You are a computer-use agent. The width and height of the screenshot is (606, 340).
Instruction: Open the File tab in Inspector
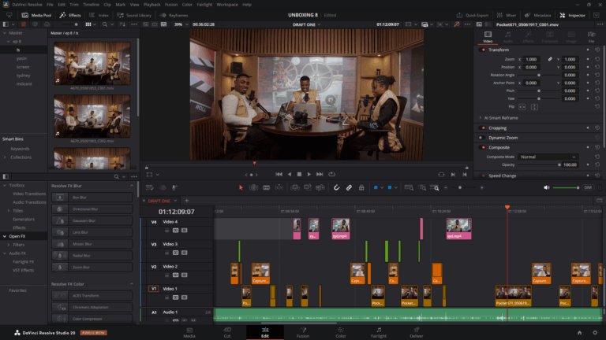pyautogui.click(x=591, y=37)
